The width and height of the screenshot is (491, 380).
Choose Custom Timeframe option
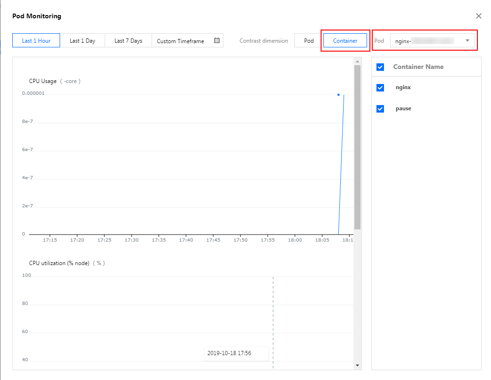coord(181,41)
